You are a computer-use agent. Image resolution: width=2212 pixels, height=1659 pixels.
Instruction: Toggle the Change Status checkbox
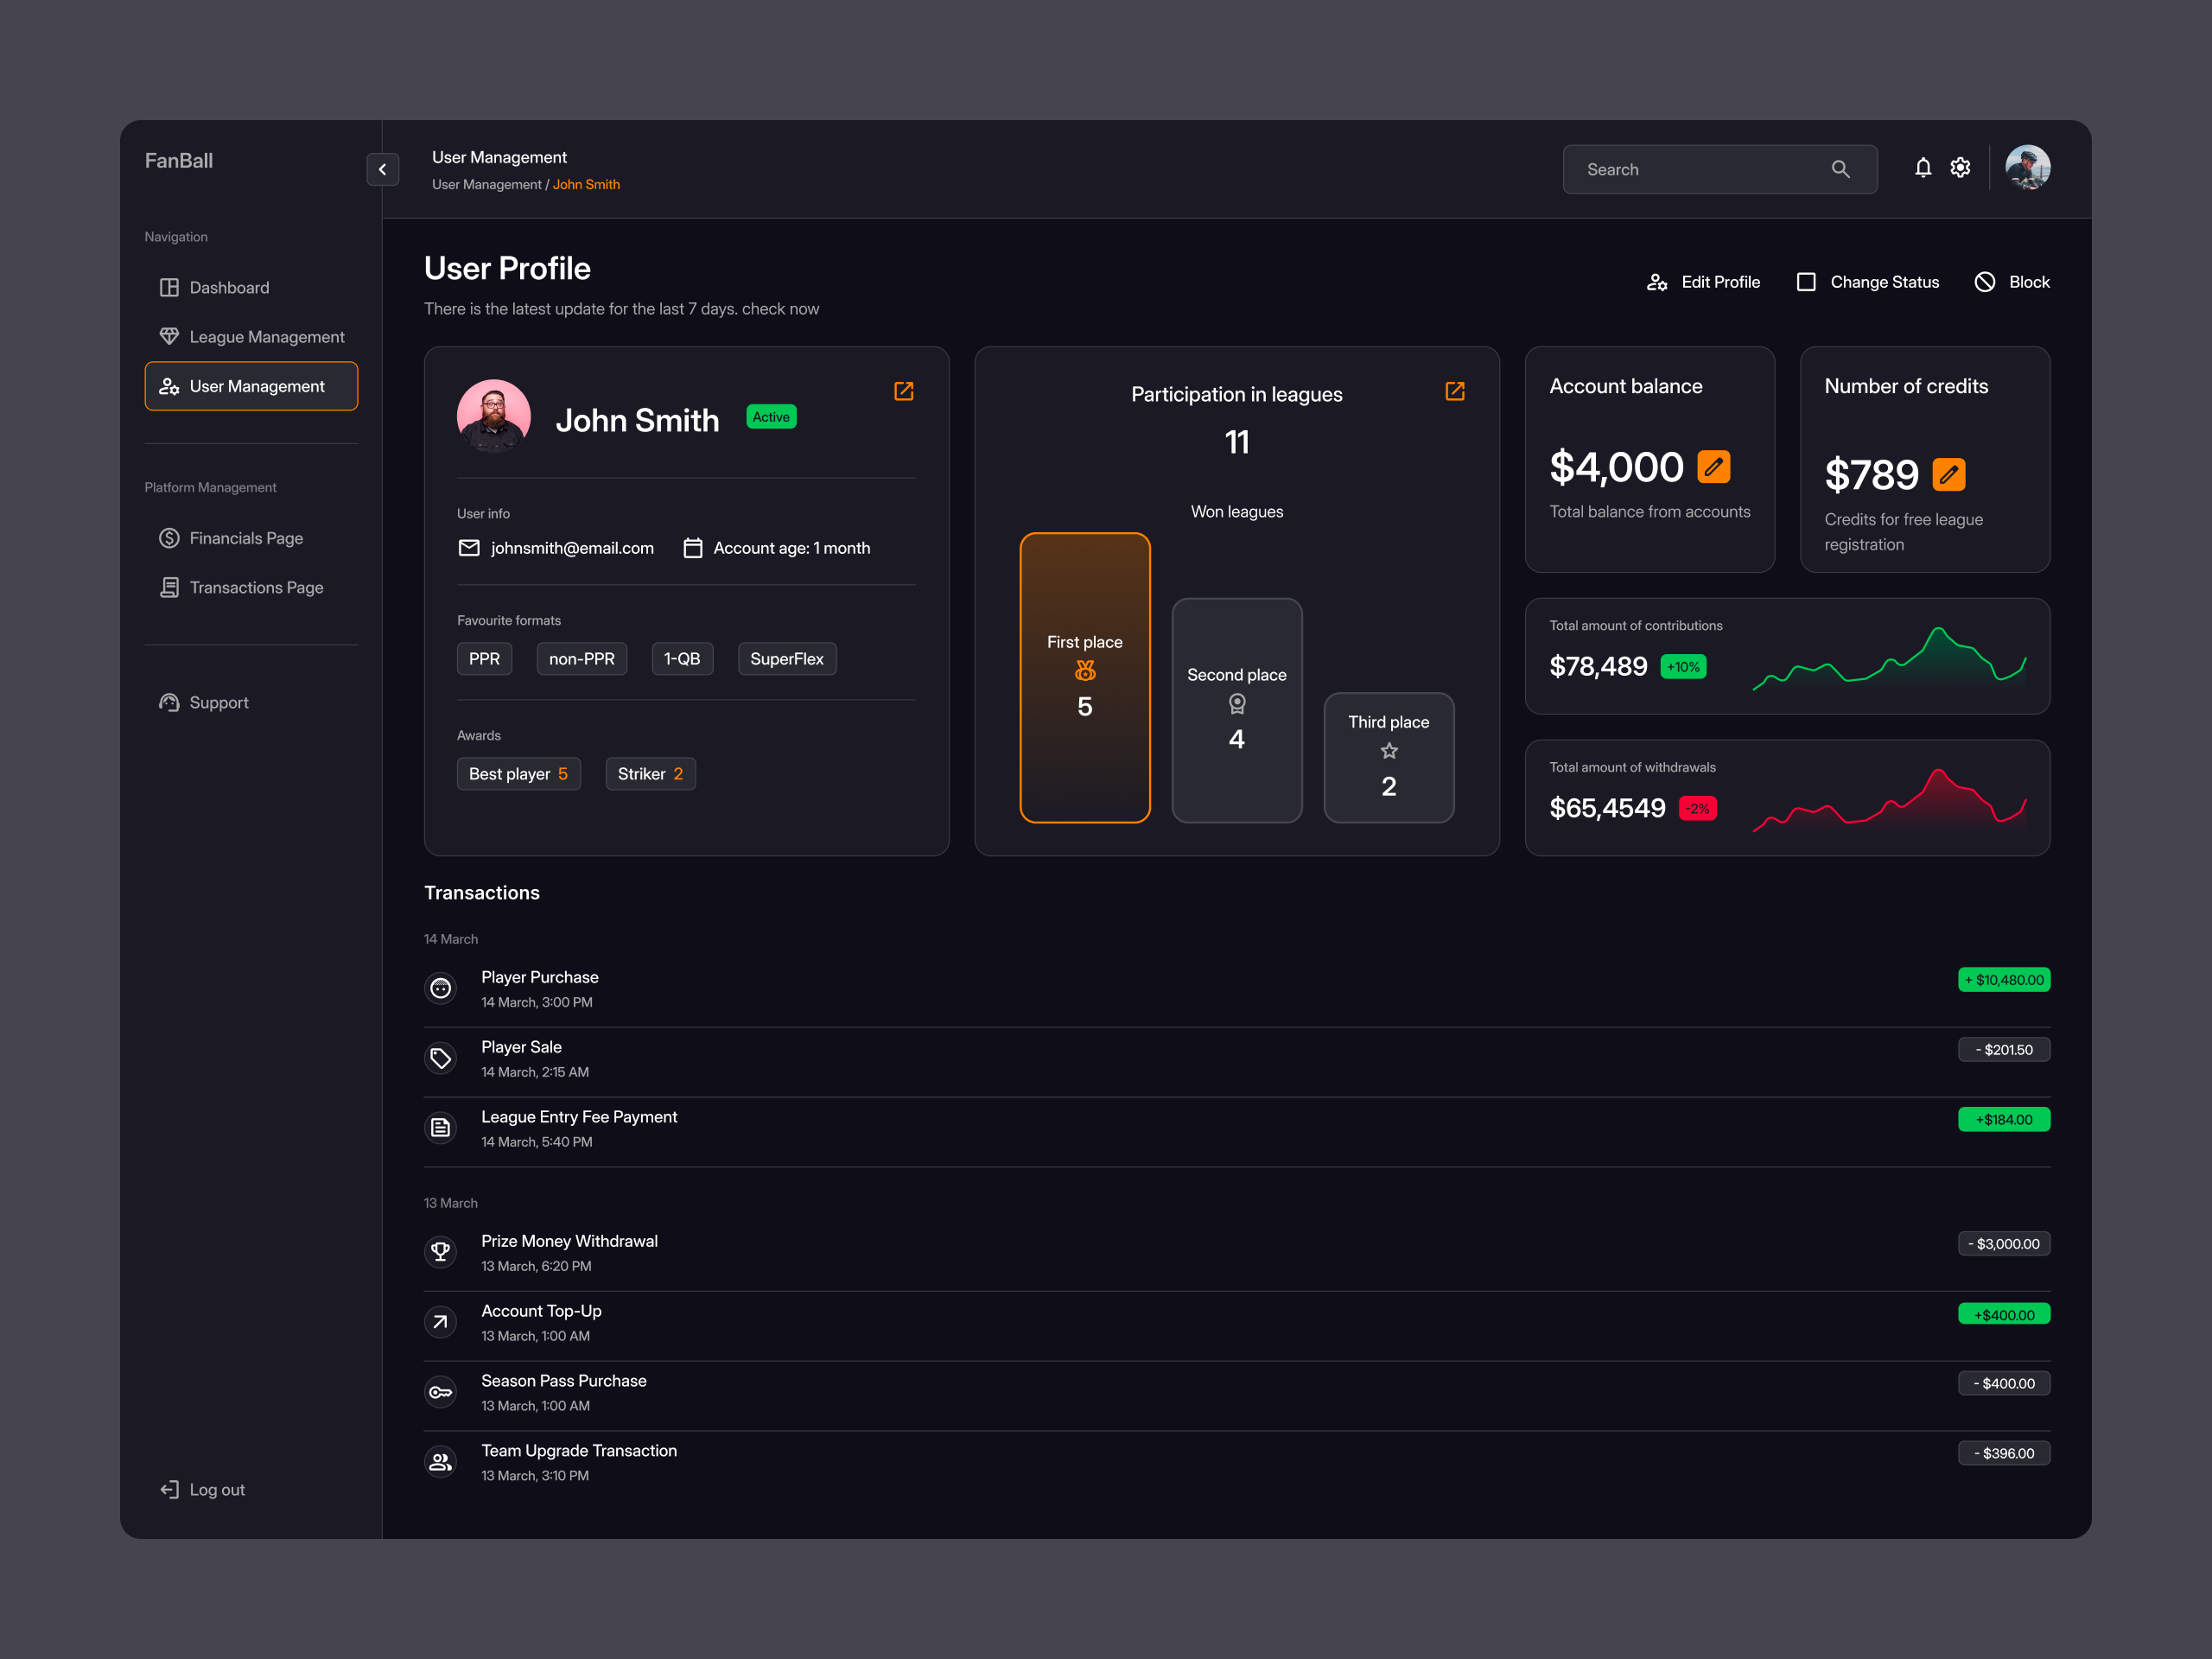[x=1807, y=282]
